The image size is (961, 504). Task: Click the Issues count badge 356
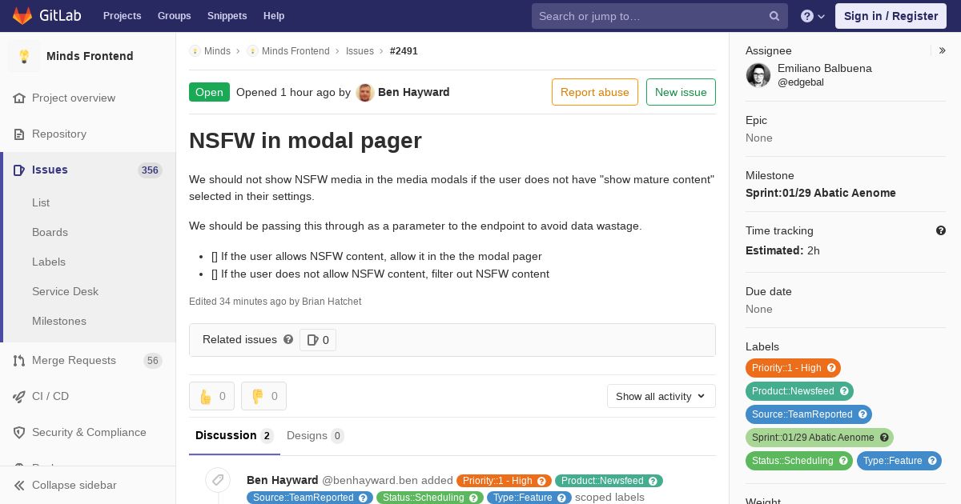coord(150,170)
